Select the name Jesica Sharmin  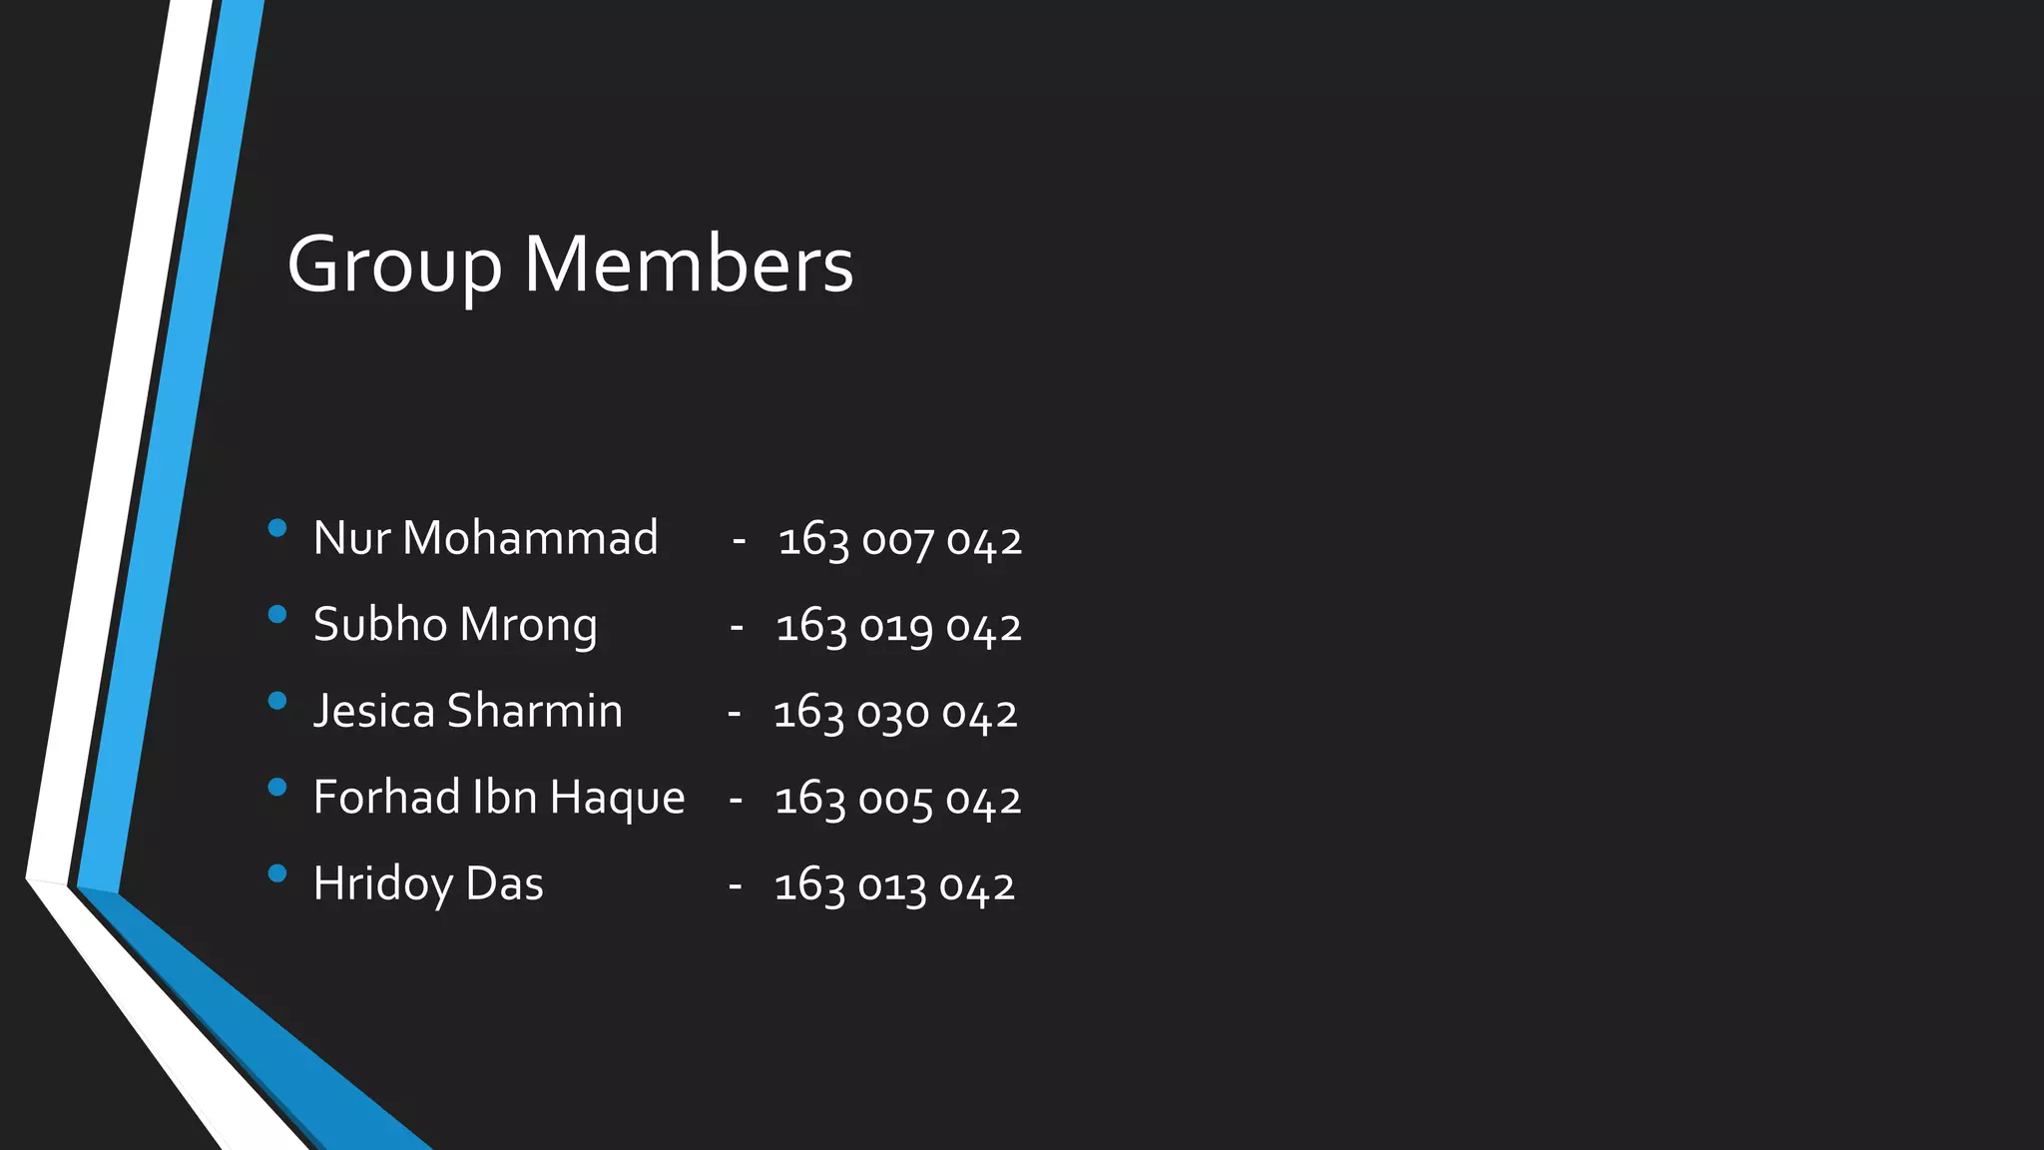pos(467,712)
